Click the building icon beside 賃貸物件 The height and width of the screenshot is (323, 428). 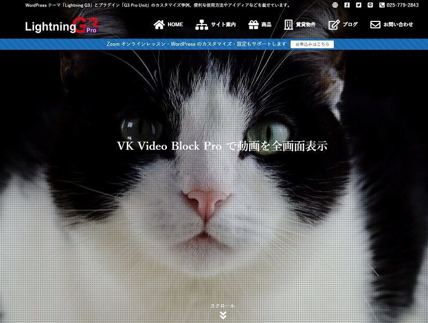pos(288,24)
